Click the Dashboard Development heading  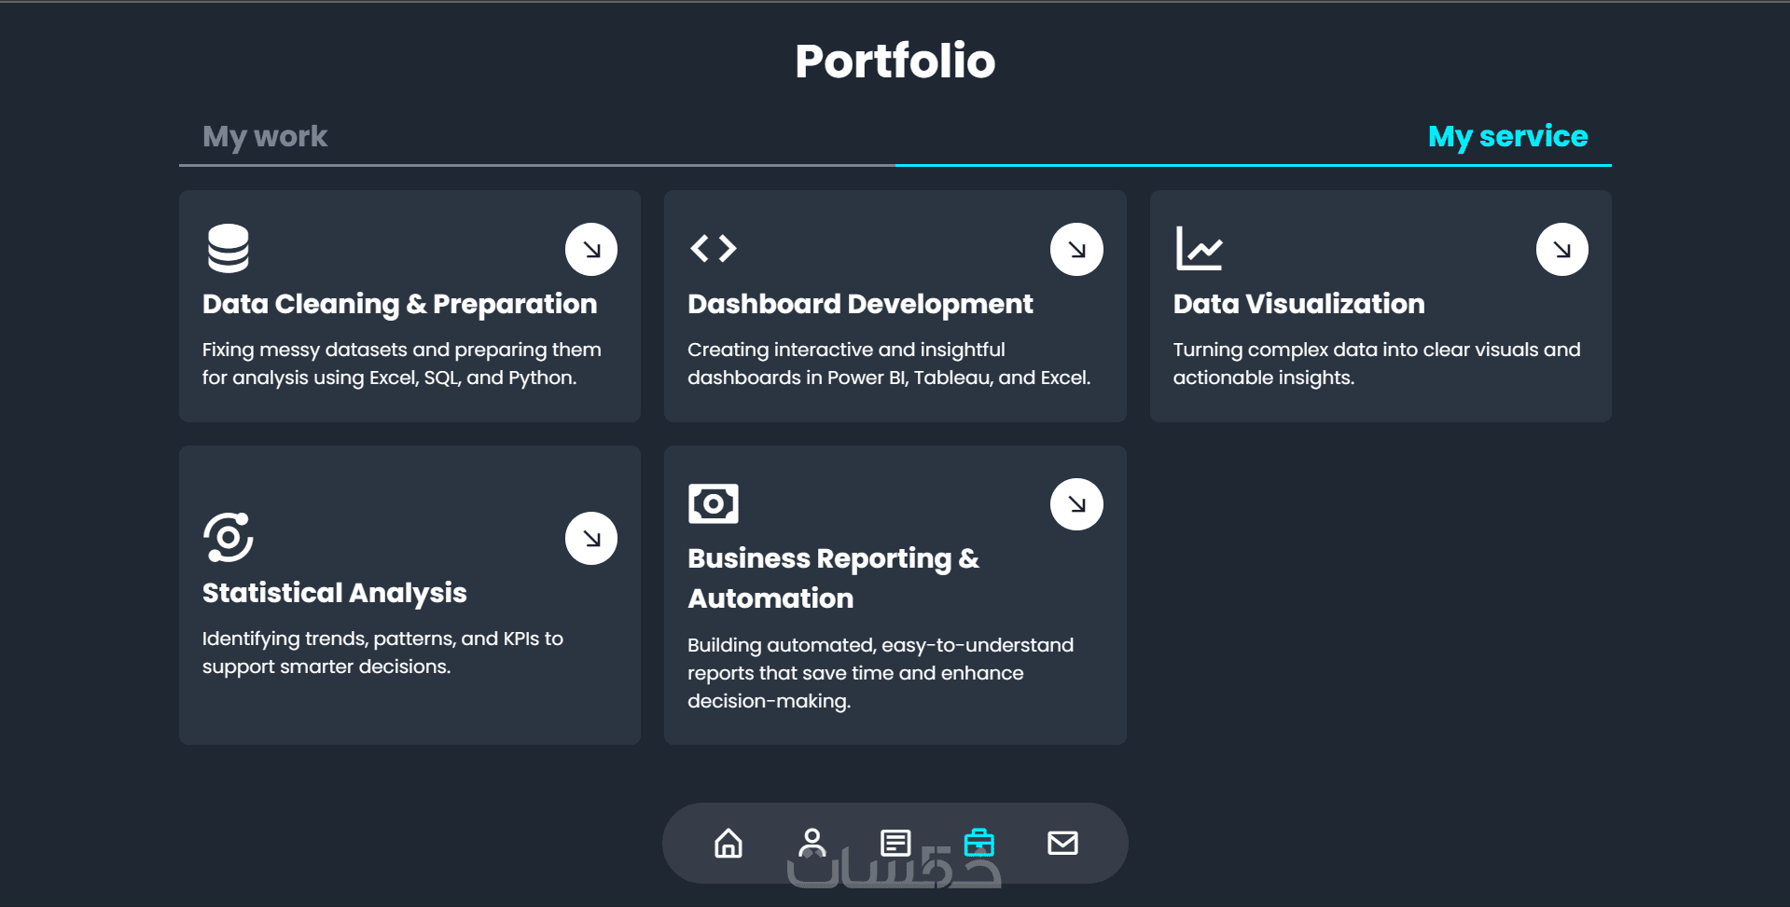point(860,304)
